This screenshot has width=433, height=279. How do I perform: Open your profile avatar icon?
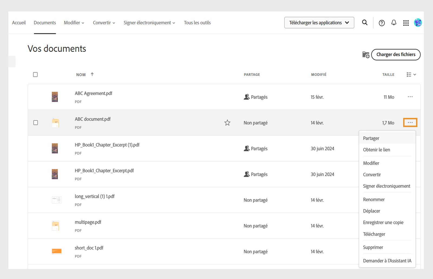[x=418, y=23]
